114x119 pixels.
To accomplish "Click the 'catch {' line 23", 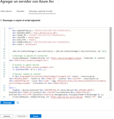I will point(12,88).
